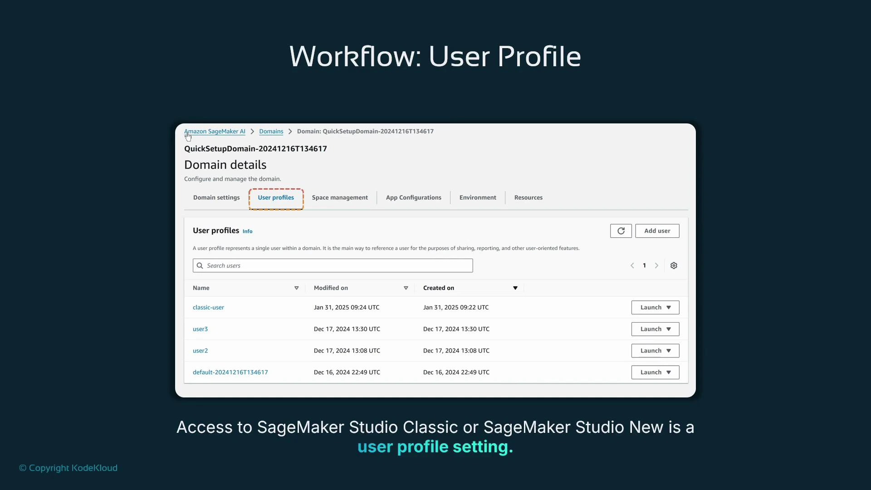
Task: Open the Domains breadcrumb link
Action: 271,131
